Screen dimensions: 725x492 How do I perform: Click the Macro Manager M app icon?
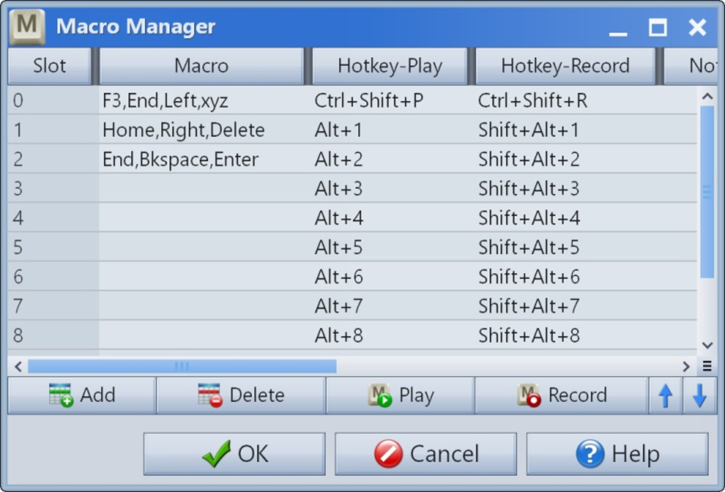point(27,26)
